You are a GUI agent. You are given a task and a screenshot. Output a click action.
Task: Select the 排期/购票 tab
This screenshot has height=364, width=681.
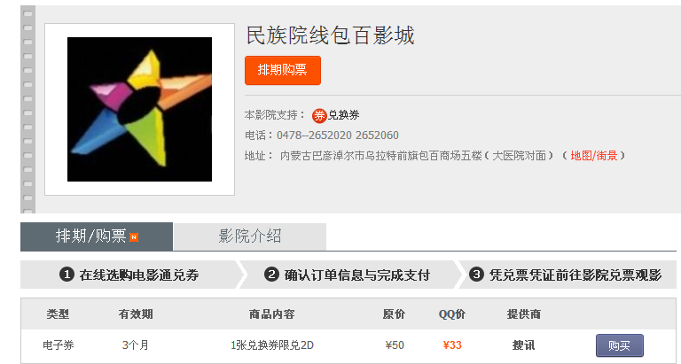97,236
